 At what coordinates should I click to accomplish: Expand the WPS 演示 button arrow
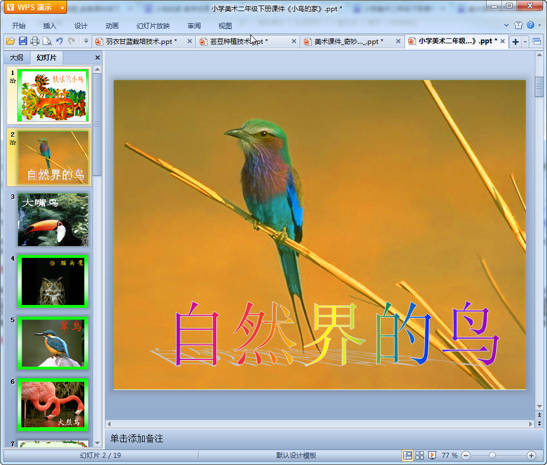point(63,7)
